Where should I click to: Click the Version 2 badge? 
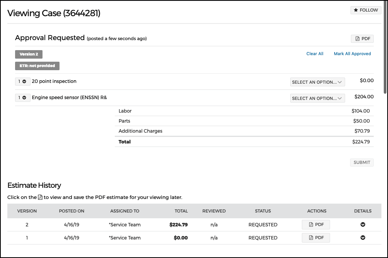coord(29,54)
